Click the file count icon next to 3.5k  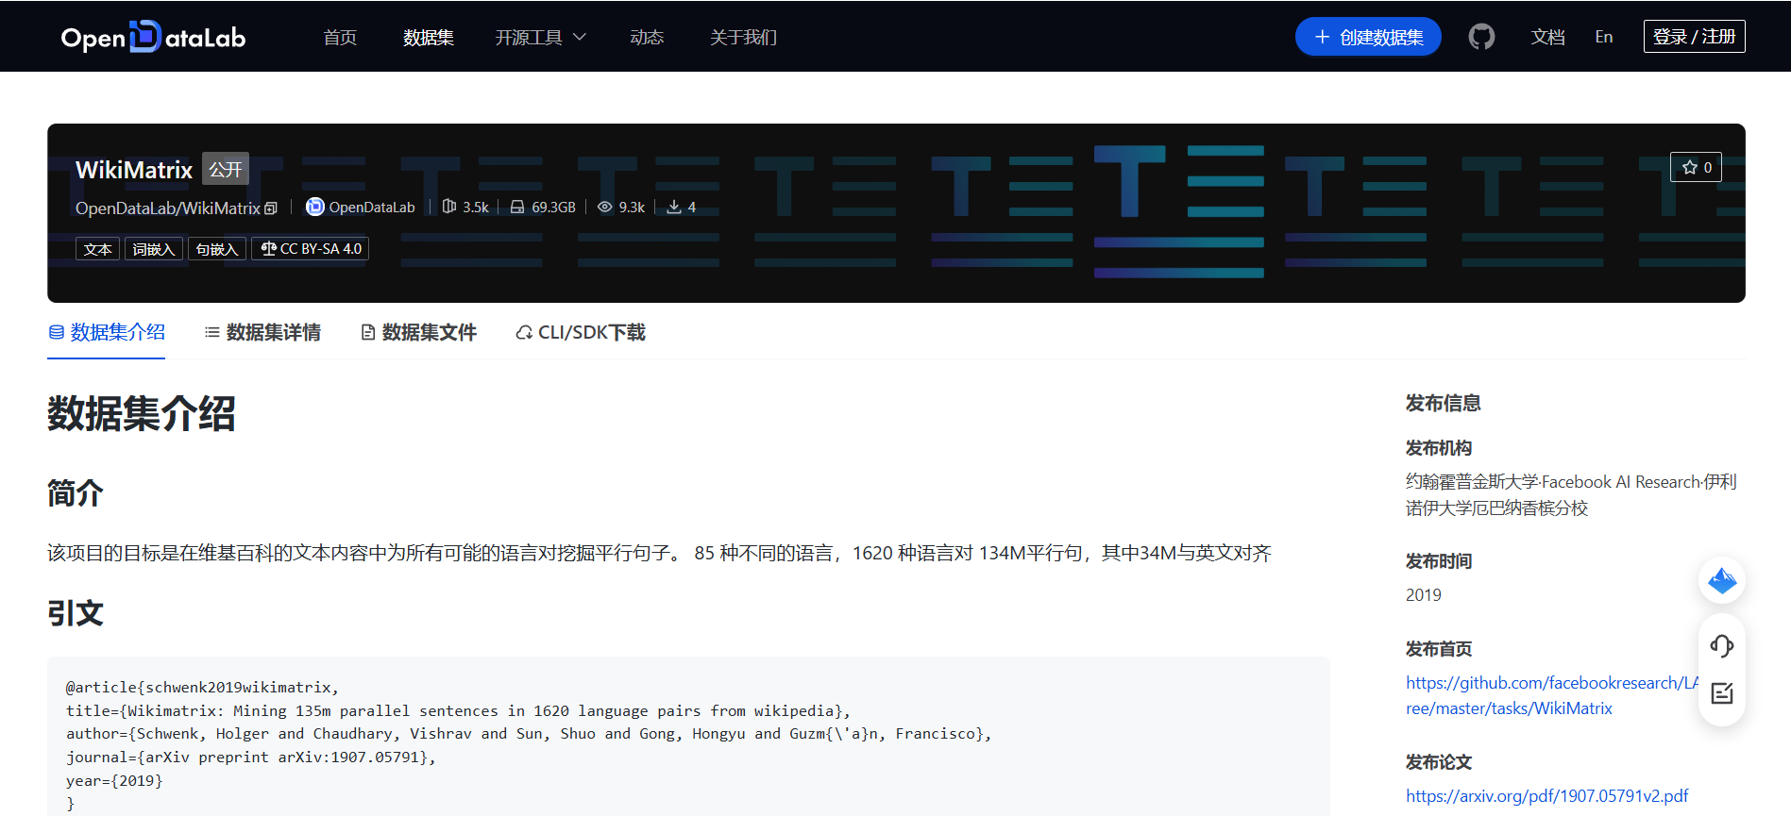tap(449, 207)
